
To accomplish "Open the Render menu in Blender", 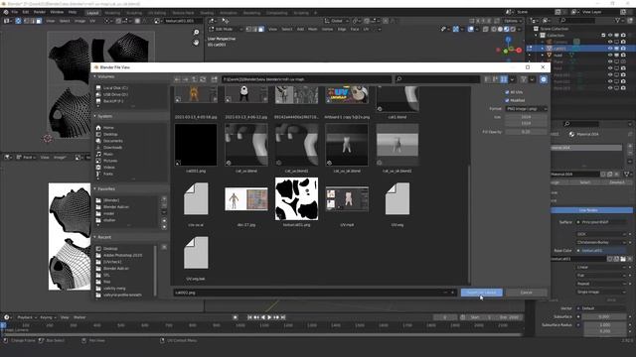I will [x=40, y=12].
